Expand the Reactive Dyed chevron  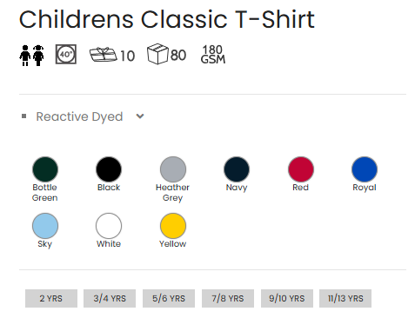click(140, 116)
